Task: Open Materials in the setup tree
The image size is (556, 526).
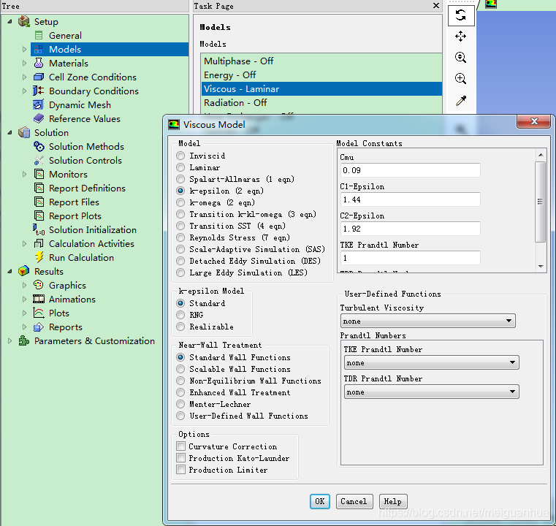Action: [x=68, y=63]
